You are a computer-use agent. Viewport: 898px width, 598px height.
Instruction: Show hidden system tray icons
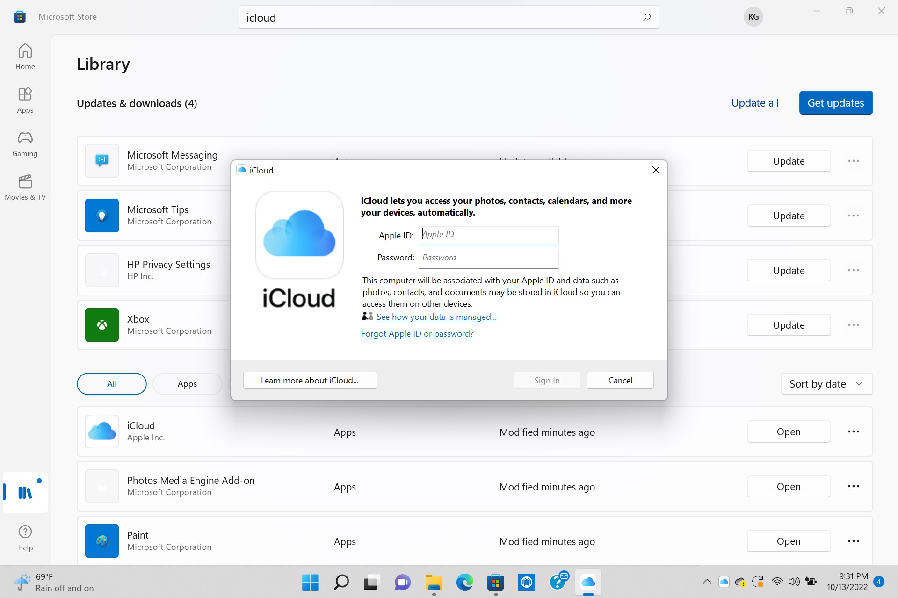coord(707,582)
